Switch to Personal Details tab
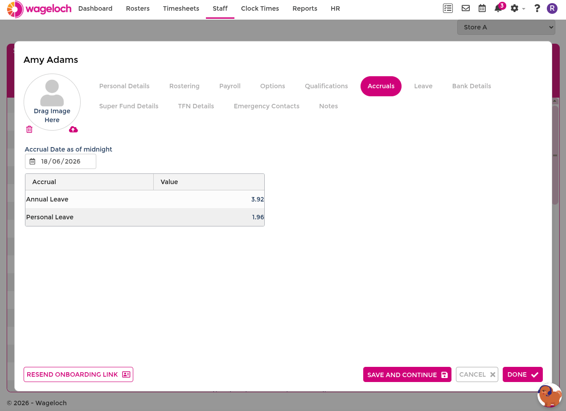Image resolution: width=566 pixels, height=411 pixels. [124, 86]
